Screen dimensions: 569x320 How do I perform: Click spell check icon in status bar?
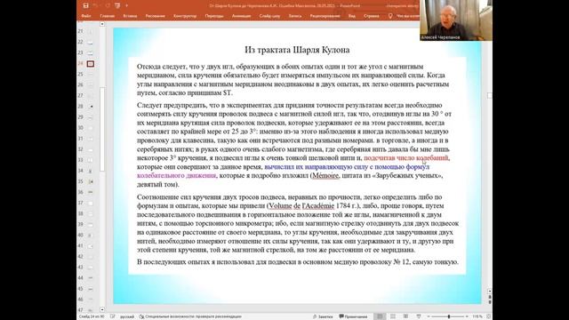point(113,316)
